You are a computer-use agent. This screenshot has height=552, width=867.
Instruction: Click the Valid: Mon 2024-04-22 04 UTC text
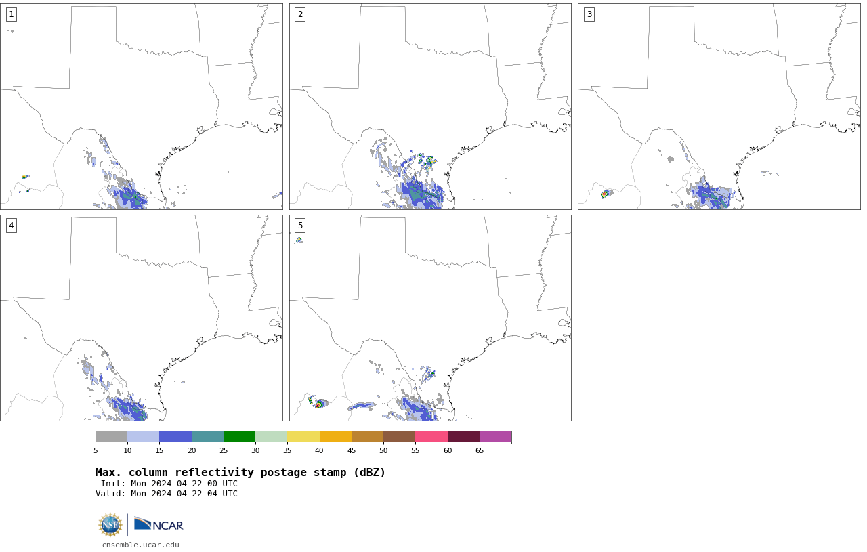(x=167, y=494)
